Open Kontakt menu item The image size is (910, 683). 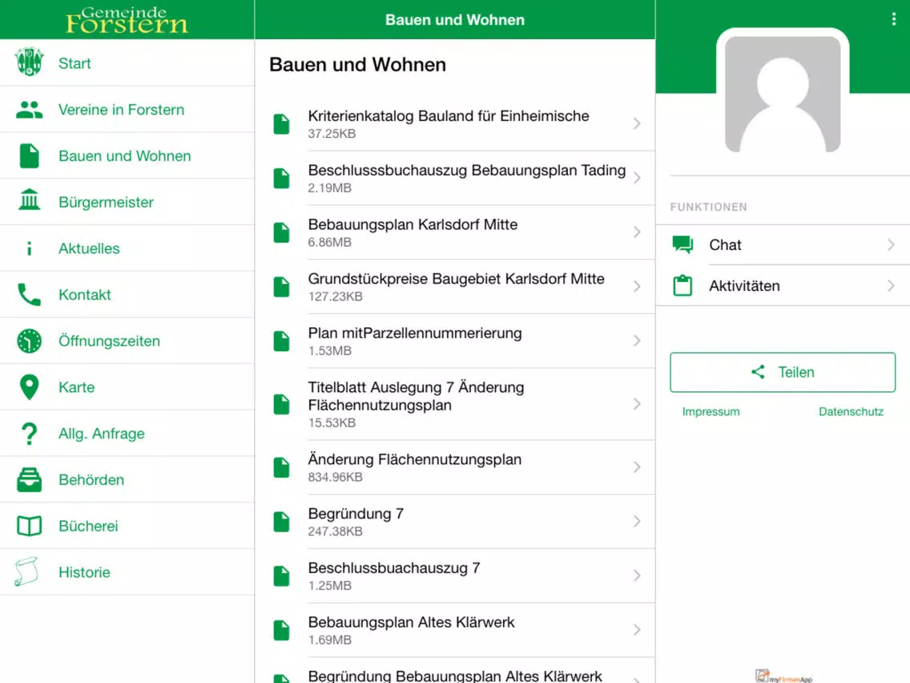click(x=127, y=294)
